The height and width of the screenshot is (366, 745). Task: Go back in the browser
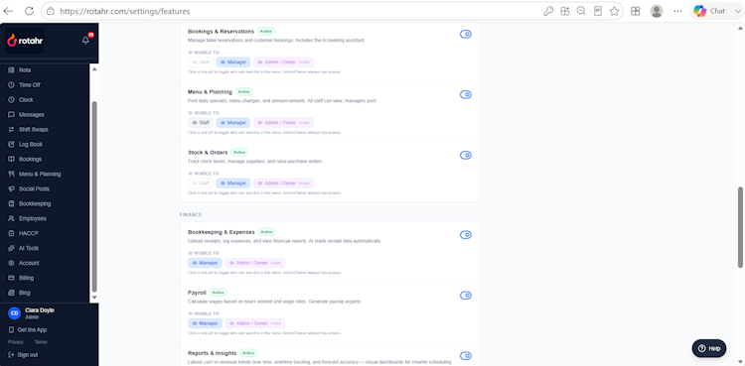click(x=9, y=11)
